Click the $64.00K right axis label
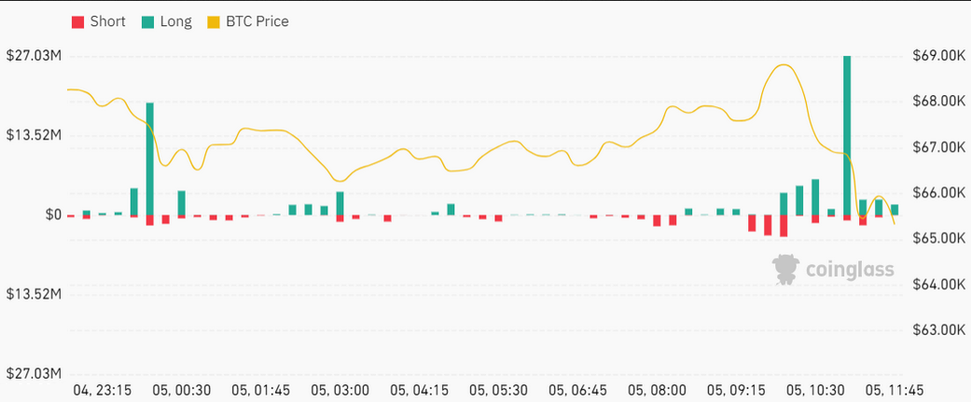 [x=938, y=284]
